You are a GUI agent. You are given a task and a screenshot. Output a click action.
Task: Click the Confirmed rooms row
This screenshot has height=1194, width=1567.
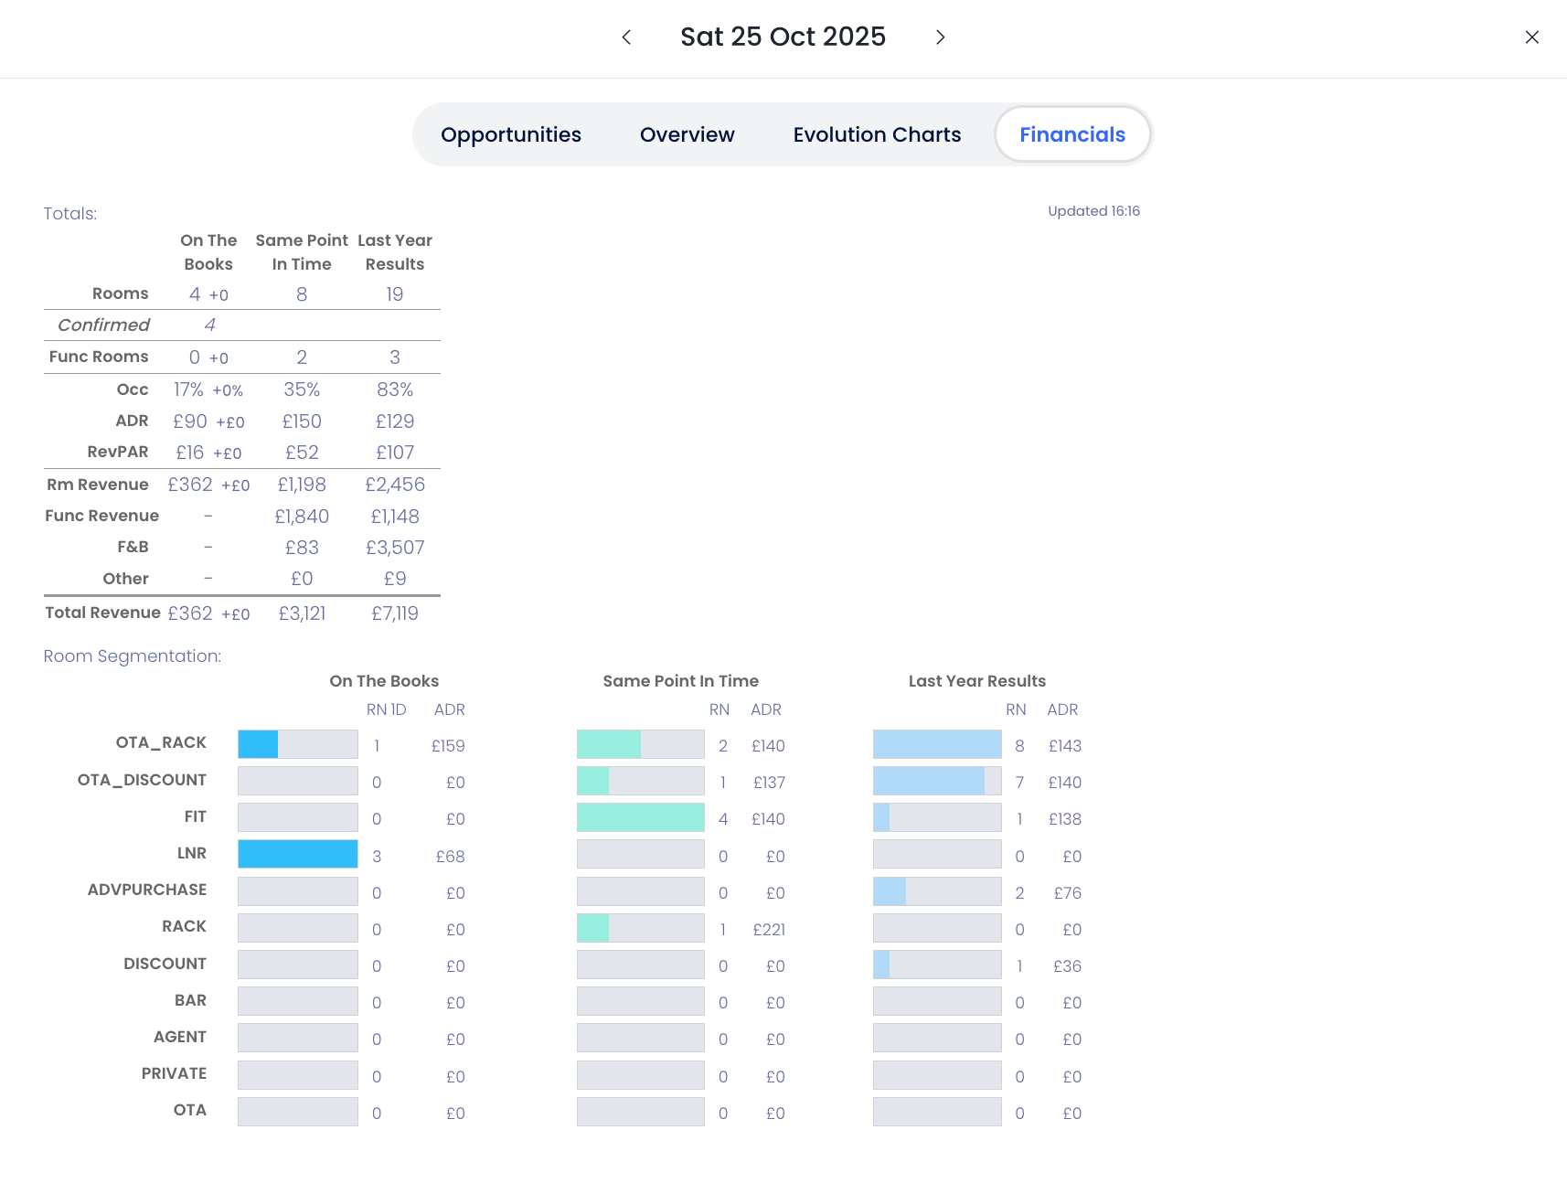pyautogui.click(x=103, y=325)
